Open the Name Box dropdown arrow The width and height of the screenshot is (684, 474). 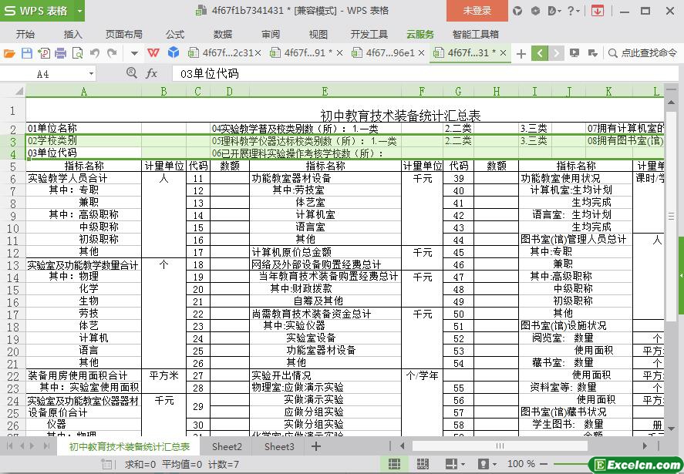(x=91, y=74)
